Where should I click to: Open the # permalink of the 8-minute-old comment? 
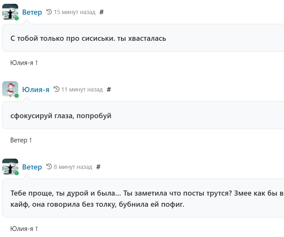(98, 167)
